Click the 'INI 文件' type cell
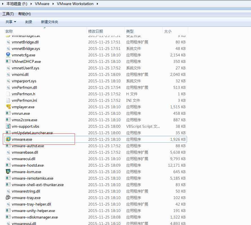Viewport: 251px width, 225px height. click(x=133, y=100)
